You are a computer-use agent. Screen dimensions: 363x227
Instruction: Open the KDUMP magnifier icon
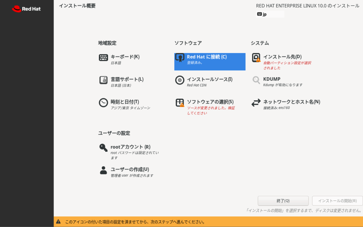point(256,80)
